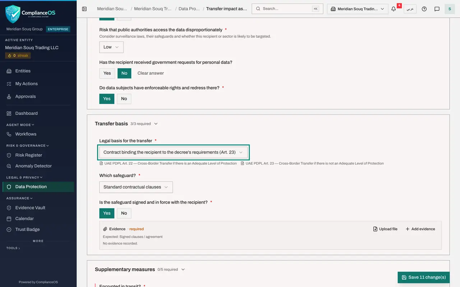Go to Data Pro… breadcrumb
This screenshot has width=460, height=287.
[189, 9]
